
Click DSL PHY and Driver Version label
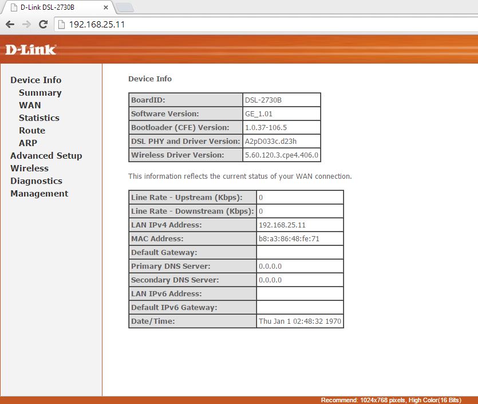point(185,142)
